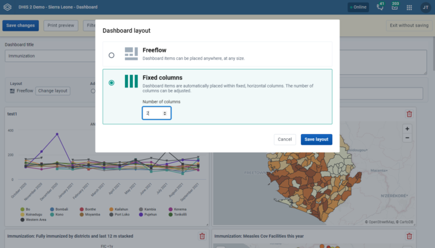Toggle the Koinadugu legend entry
The height and width of the screenshot is (248, 435).
point(31,214)
